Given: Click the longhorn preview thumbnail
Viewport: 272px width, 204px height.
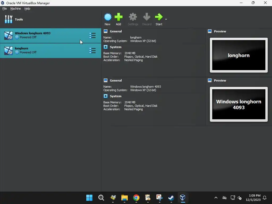Looking at the screenshot, I should [x=239, y=55].
